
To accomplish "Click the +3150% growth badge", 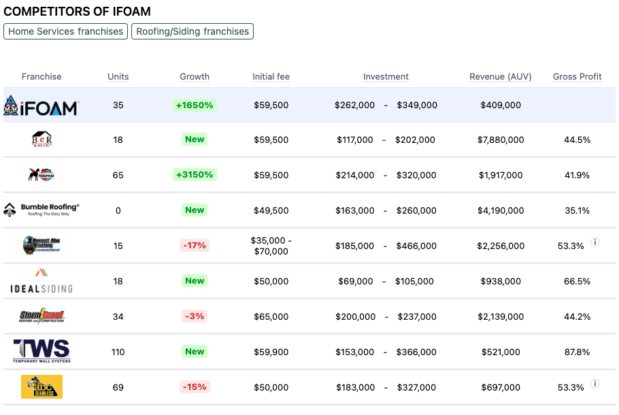I will [195, 175].
